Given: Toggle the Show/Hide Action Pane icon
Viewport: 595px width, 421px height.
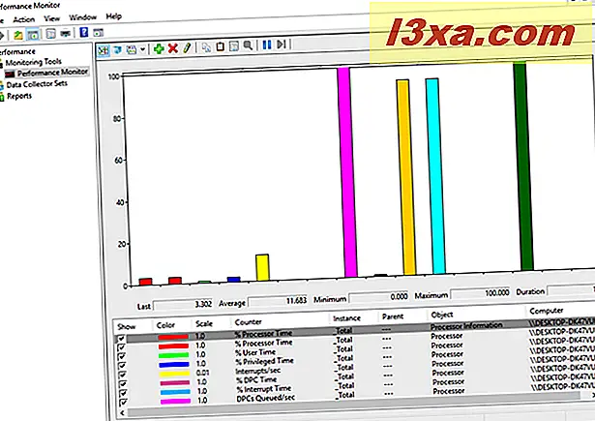Looking at the screenshot, I should (98, 32).
